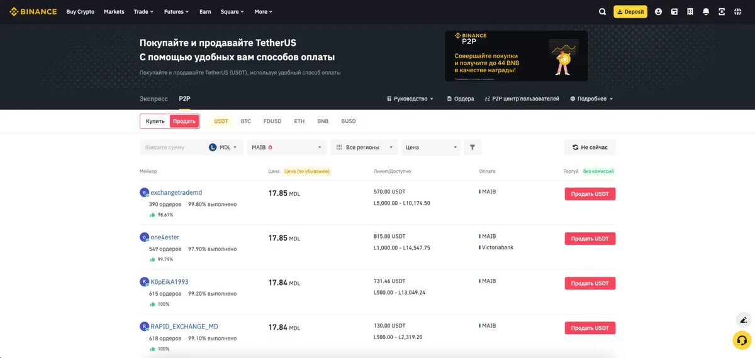
Task: Click K0pEikA1993's avatar icon
Action: (x=144, y=282)
